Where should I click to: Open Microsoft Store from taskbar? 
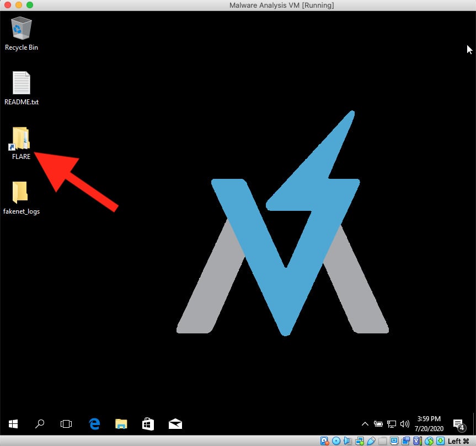click(x=148, y=424)
